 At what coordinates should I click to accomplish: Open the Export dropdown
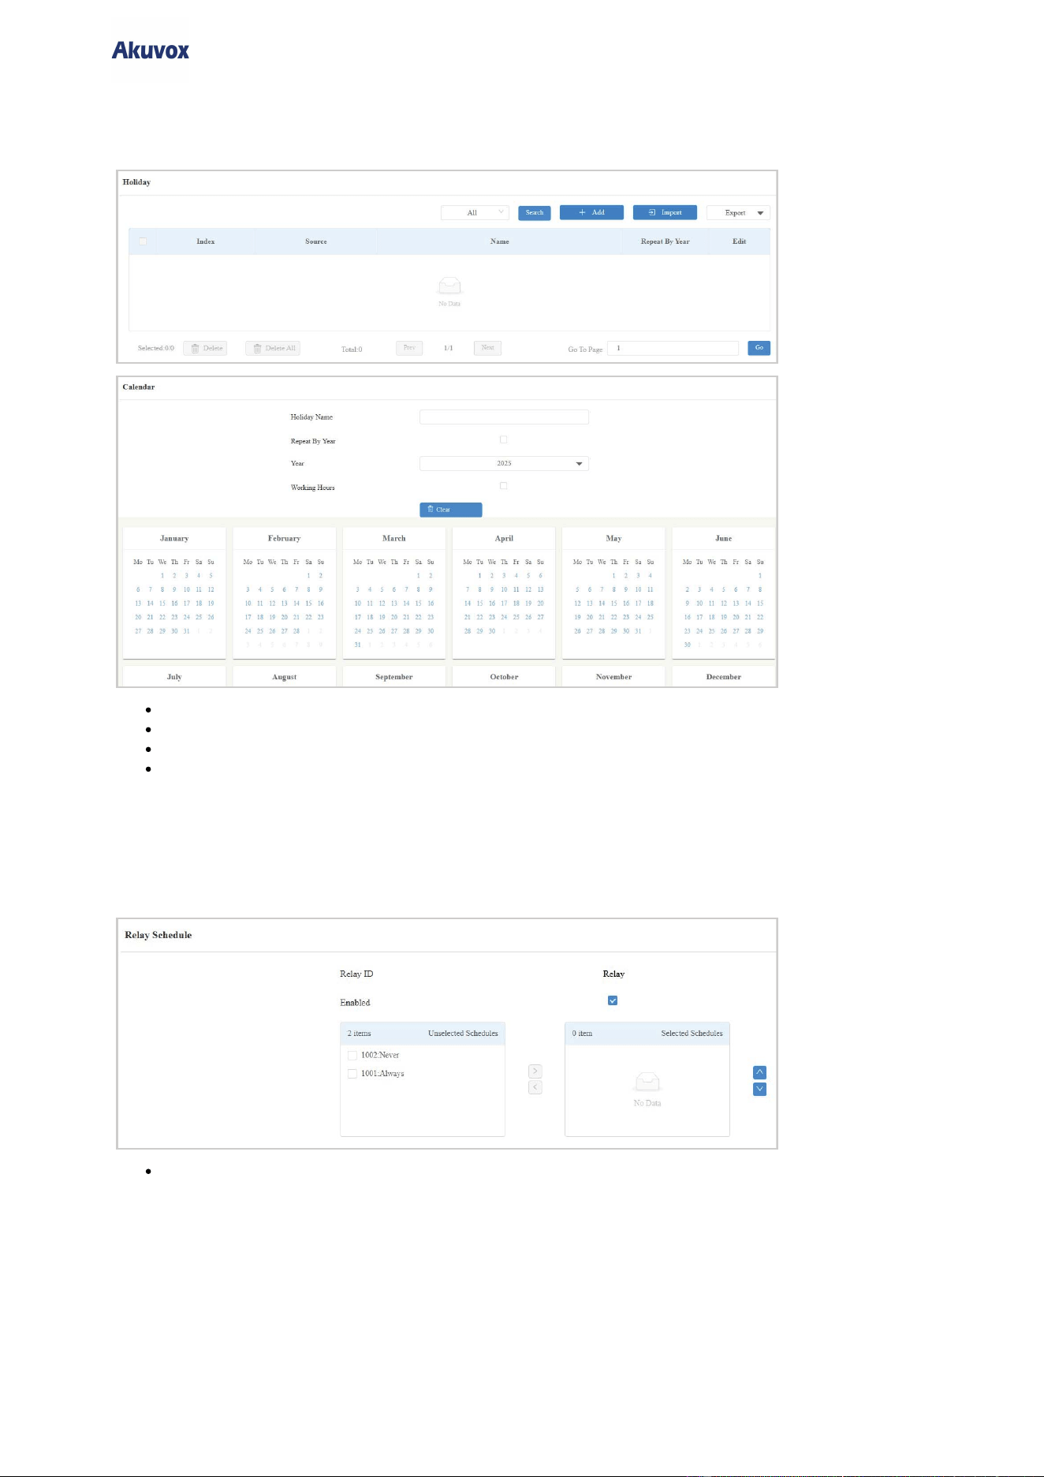coord(738,213)
